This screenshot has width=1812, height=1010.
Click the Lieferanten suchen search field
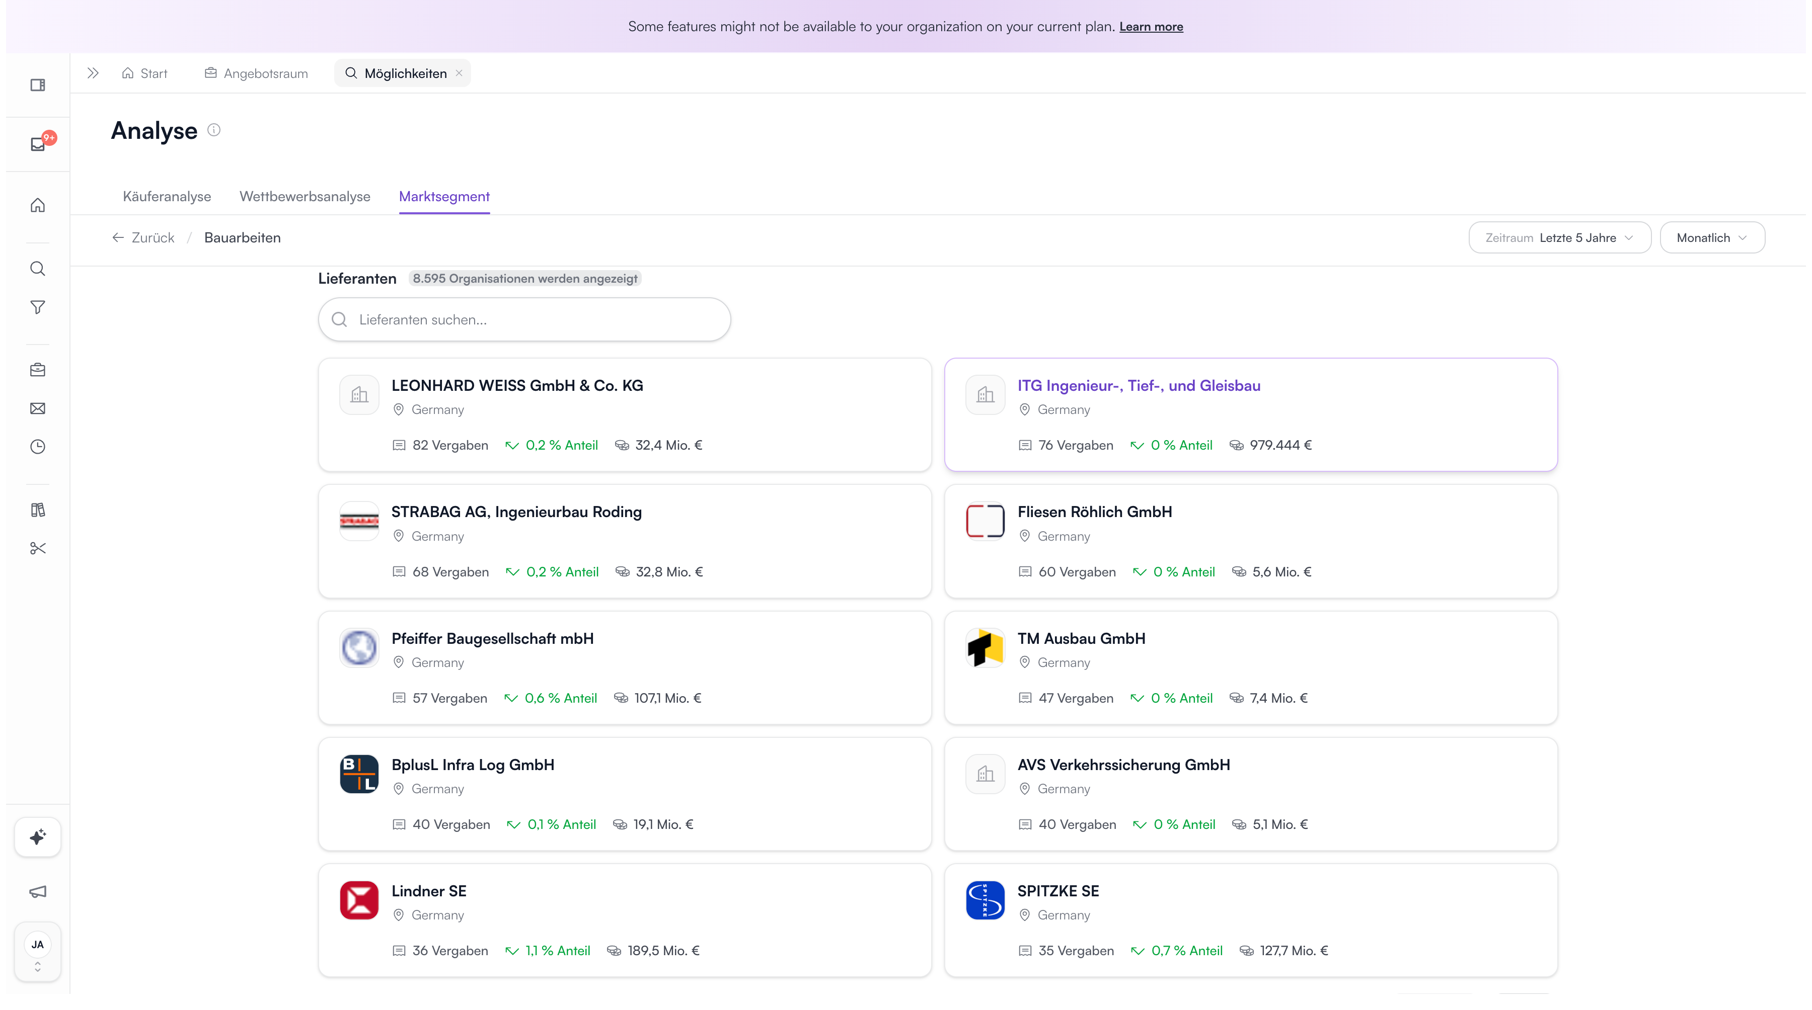(524, 320)
